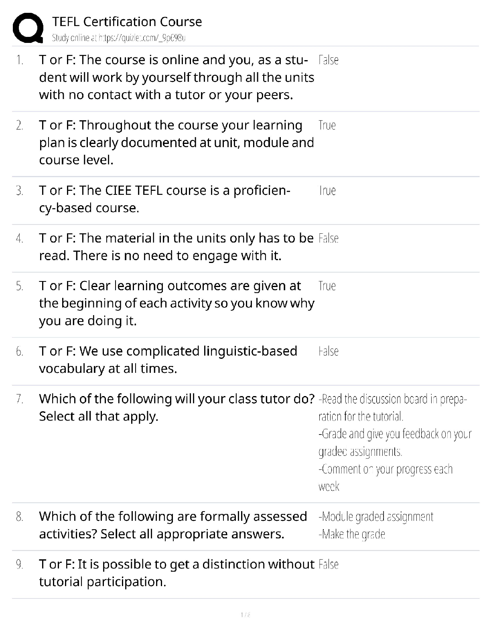This screenshot has width=491, height=635.
Task: Click the Quizlet Q logo icon
Action: pyautogui.click(x=28, y=28)
